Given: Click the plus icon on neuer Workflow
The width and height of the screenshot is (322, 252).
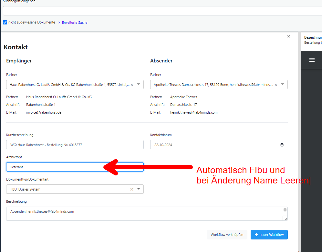Looking at the screenshot, I should point(256,235).
